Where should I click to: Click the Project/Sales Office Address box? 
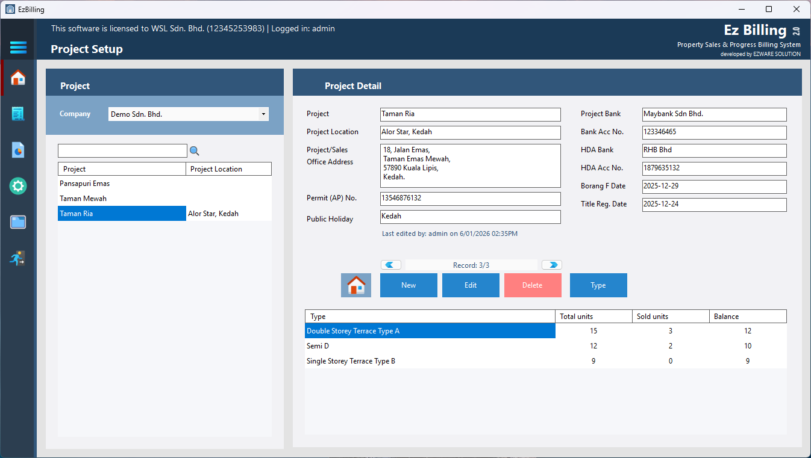(471, 166)
